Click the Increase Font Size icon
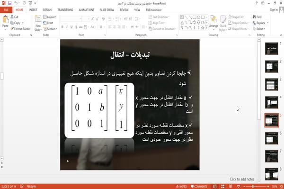284x189 pixels. pyautogui.click(x=93, y=18)
